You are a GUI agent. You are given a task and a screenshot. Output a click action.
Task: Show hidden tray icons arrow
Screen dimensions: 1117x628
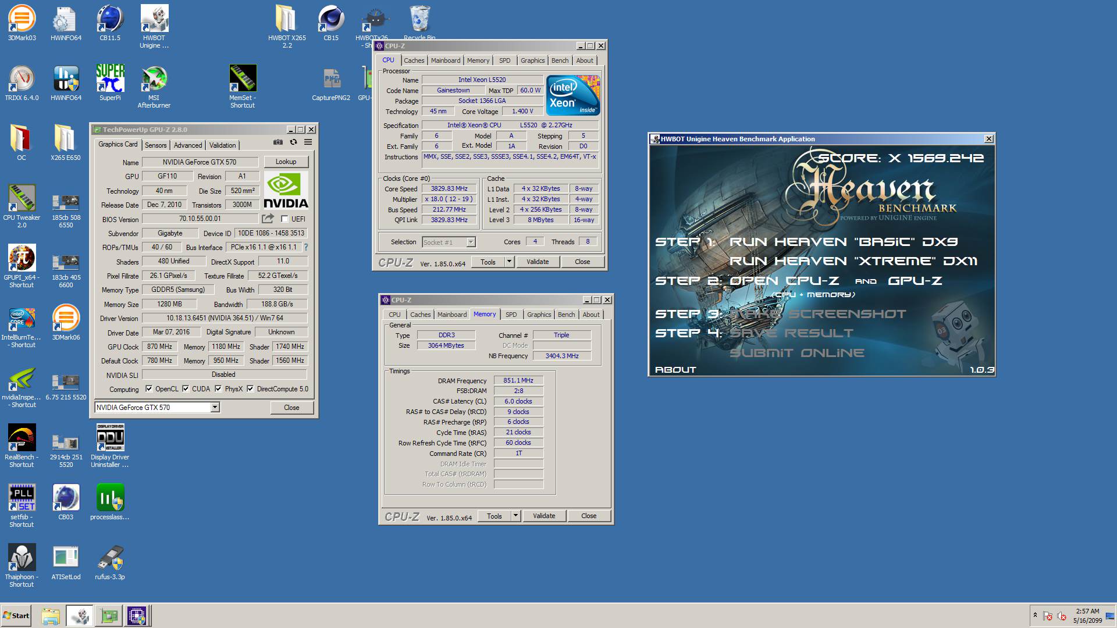1035,615
